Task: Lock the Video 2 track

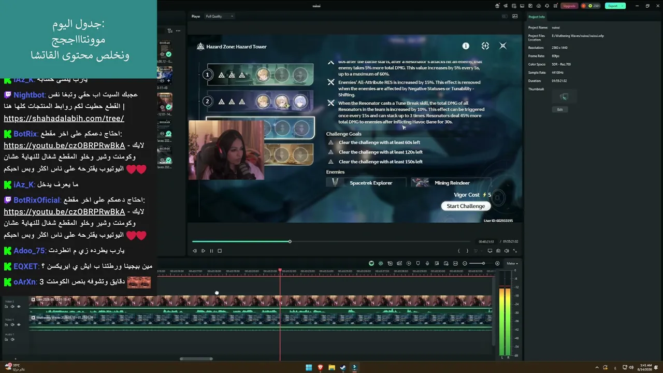Action: pyautogui.click(x=6, y=307)
